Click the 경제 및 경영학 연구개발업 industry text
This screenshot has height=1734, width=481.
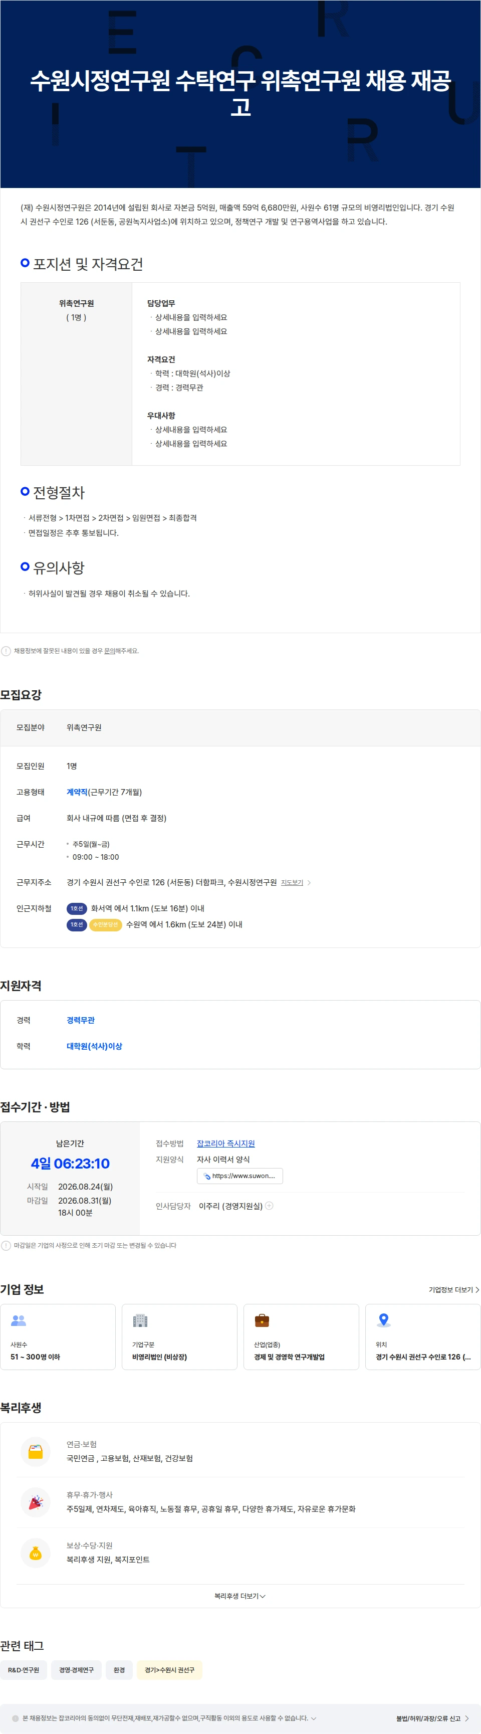(x=289, y=1357)
